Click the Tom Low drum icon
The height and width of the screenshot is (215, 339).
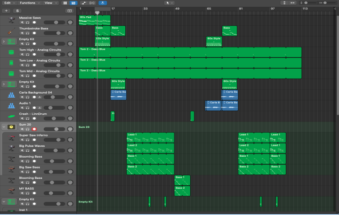point(11,63)
